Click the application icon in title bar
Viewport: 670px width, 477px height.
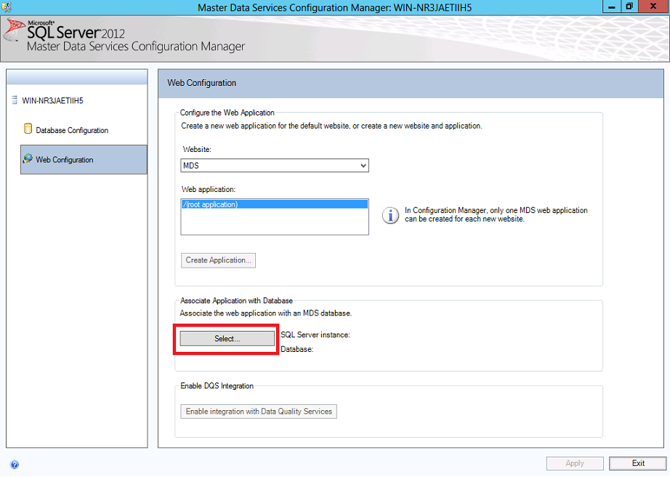coord(7,7)
